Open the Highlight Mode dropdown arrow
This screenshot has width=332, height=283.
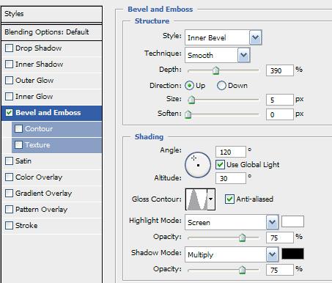tap(272, 222)
